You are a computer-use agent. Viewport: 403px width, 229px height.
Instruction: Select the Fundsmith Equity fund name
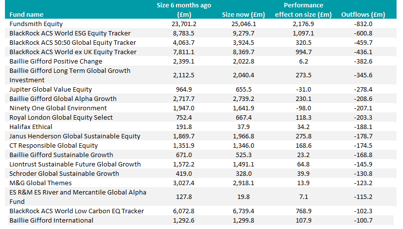(36, 24)
